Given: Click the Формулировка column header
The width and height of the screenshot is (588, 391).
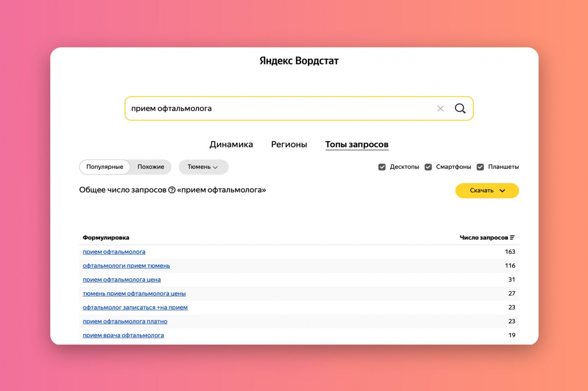Looking at the screenshot, I should point(106,238).
